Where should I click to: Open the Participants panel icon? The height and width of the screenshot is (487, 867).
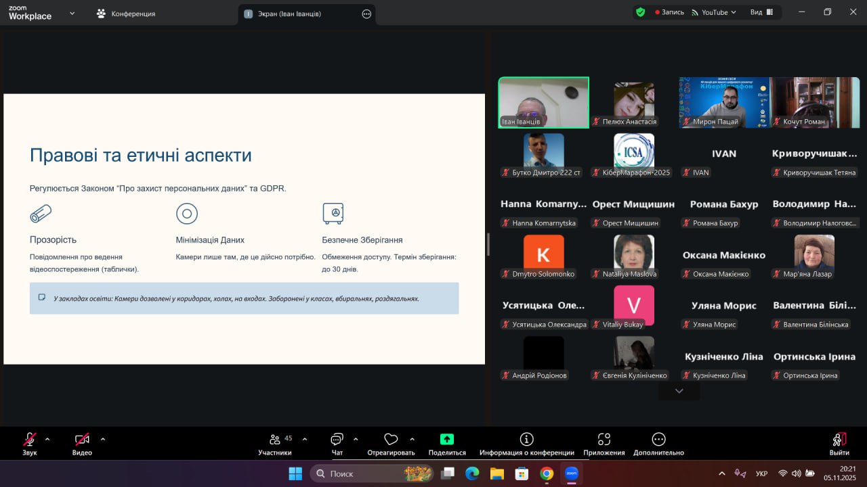click(275, 440)
